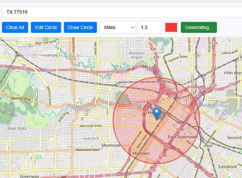This screenshot has height=178, width=242.
Task: Click the Eastwood neighborhood label
Action: (x=228, y=167)
